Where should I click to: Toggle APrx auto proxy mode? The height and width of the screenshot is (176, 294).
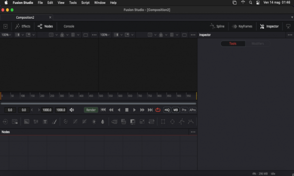pyautogui.click(x=193, y=110)
